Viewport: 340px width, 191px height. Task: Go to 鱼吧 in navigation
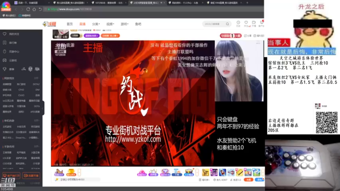[138, 24]
